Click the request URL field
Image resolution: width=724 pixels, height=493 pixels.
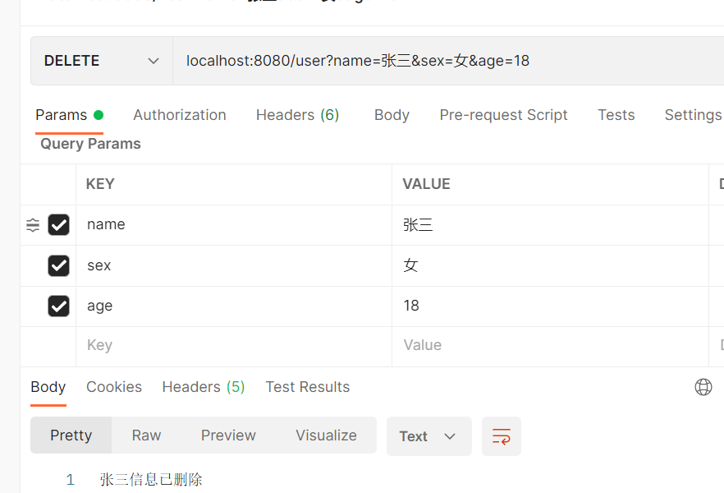pos(448,61)
